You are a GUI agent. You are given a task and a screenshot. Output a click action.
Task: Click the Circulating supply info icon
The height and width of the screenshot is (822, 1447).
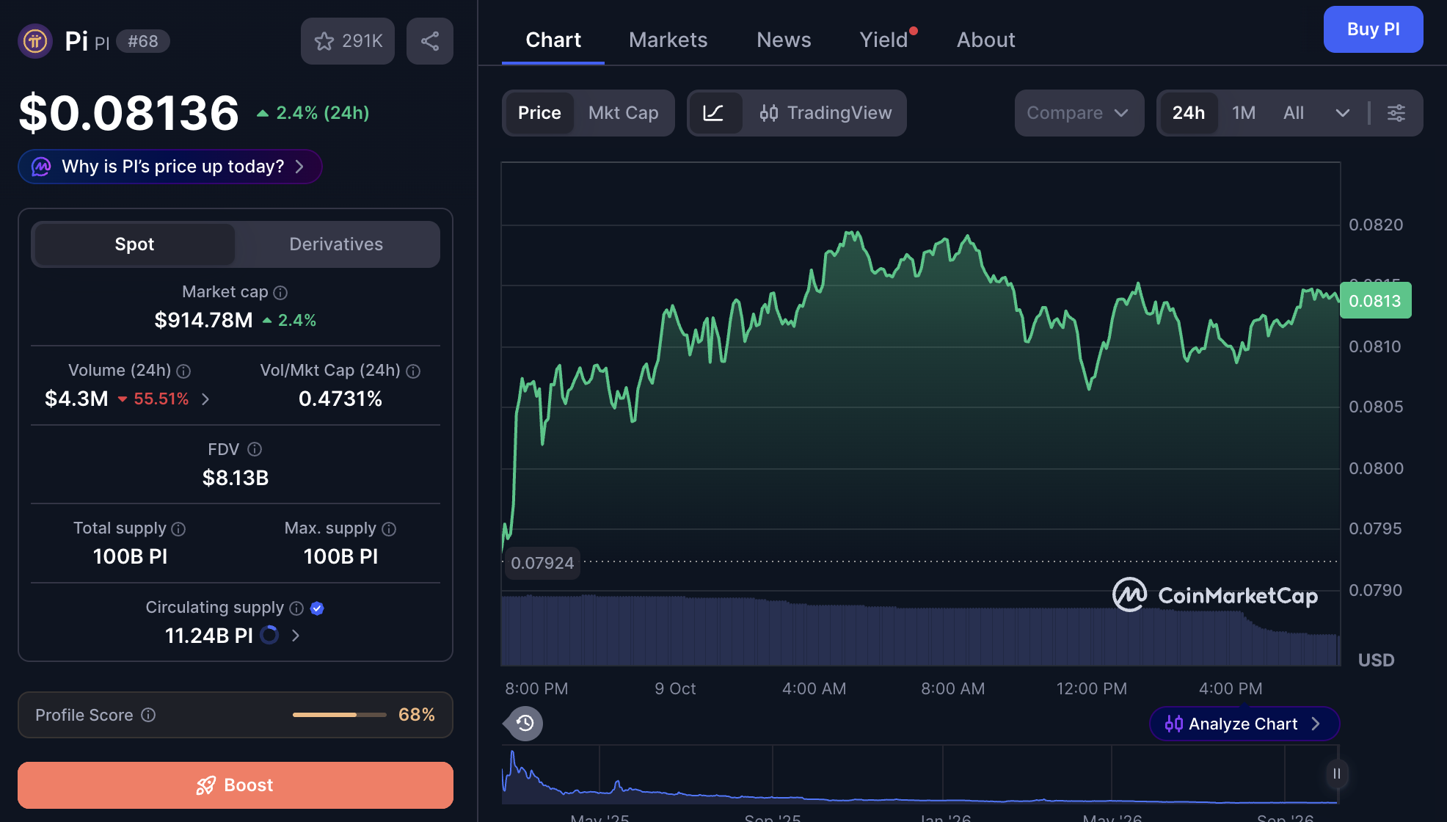click(296, 608)
